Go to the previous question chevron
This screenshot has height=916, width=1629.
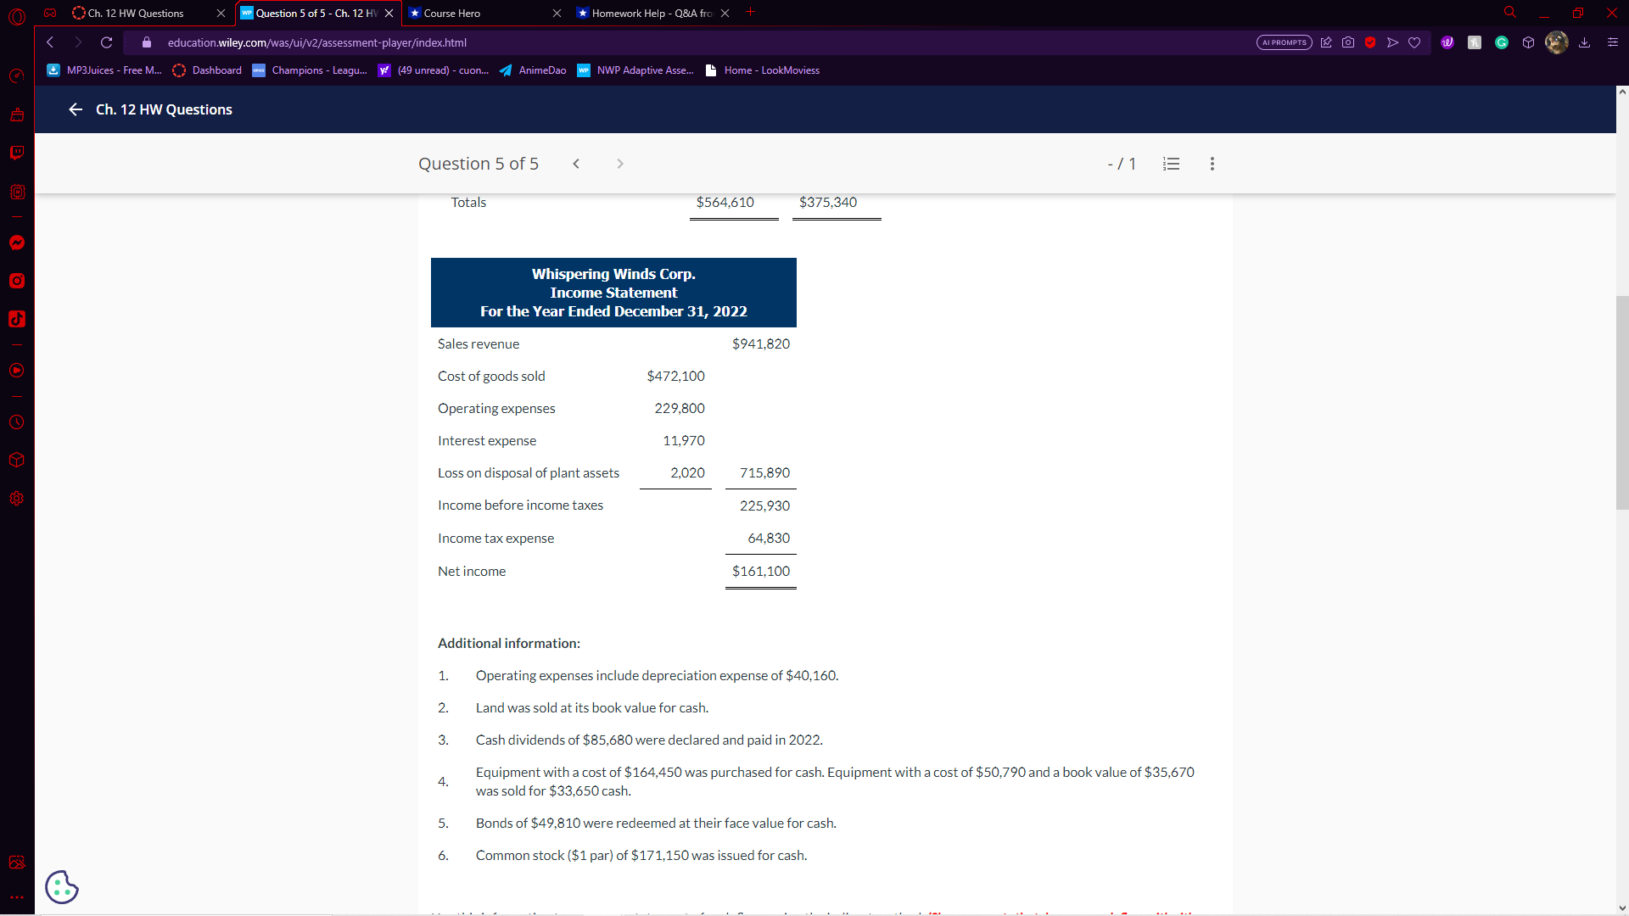(576, 164)
